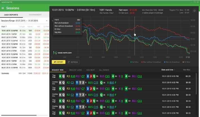Viewport: 200px width, 117px height.
Task: Expand the Sessions Range dropdown
Action: (x=47, y=21)
